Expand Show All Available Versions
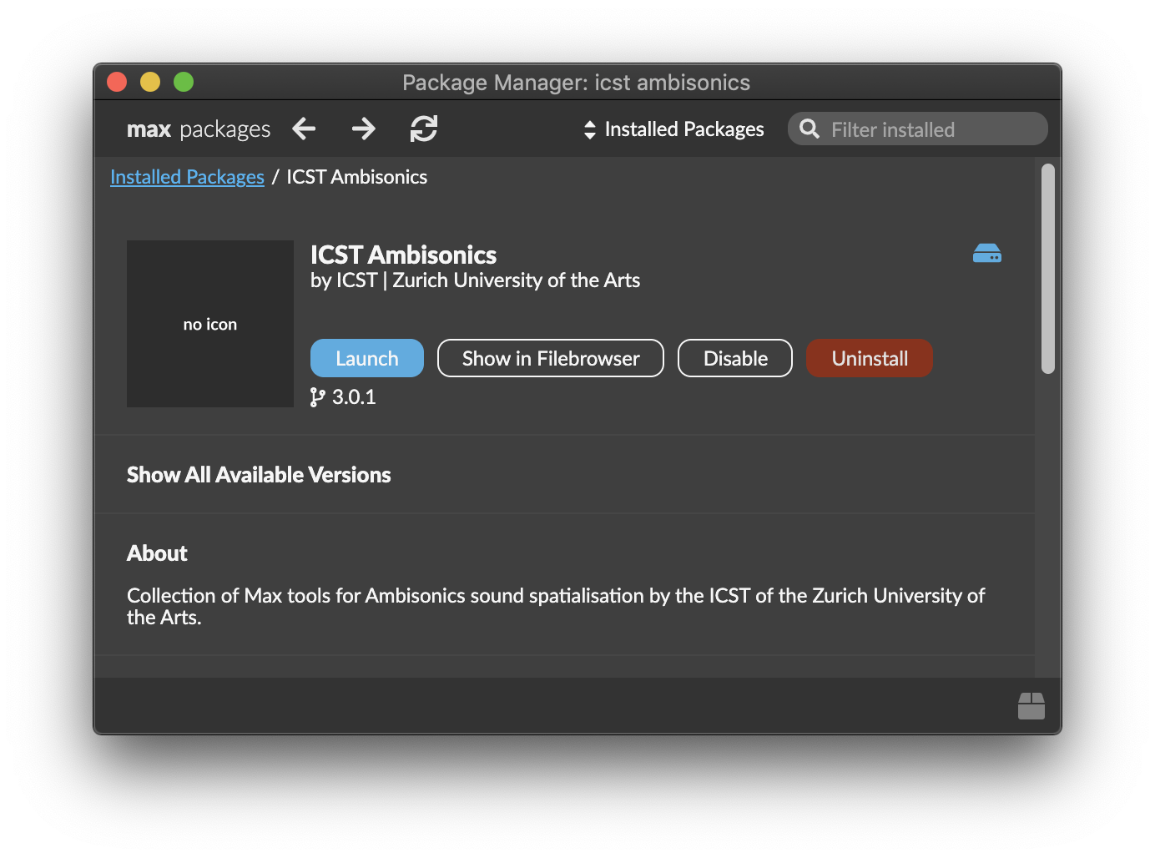 tap(259, 474)
